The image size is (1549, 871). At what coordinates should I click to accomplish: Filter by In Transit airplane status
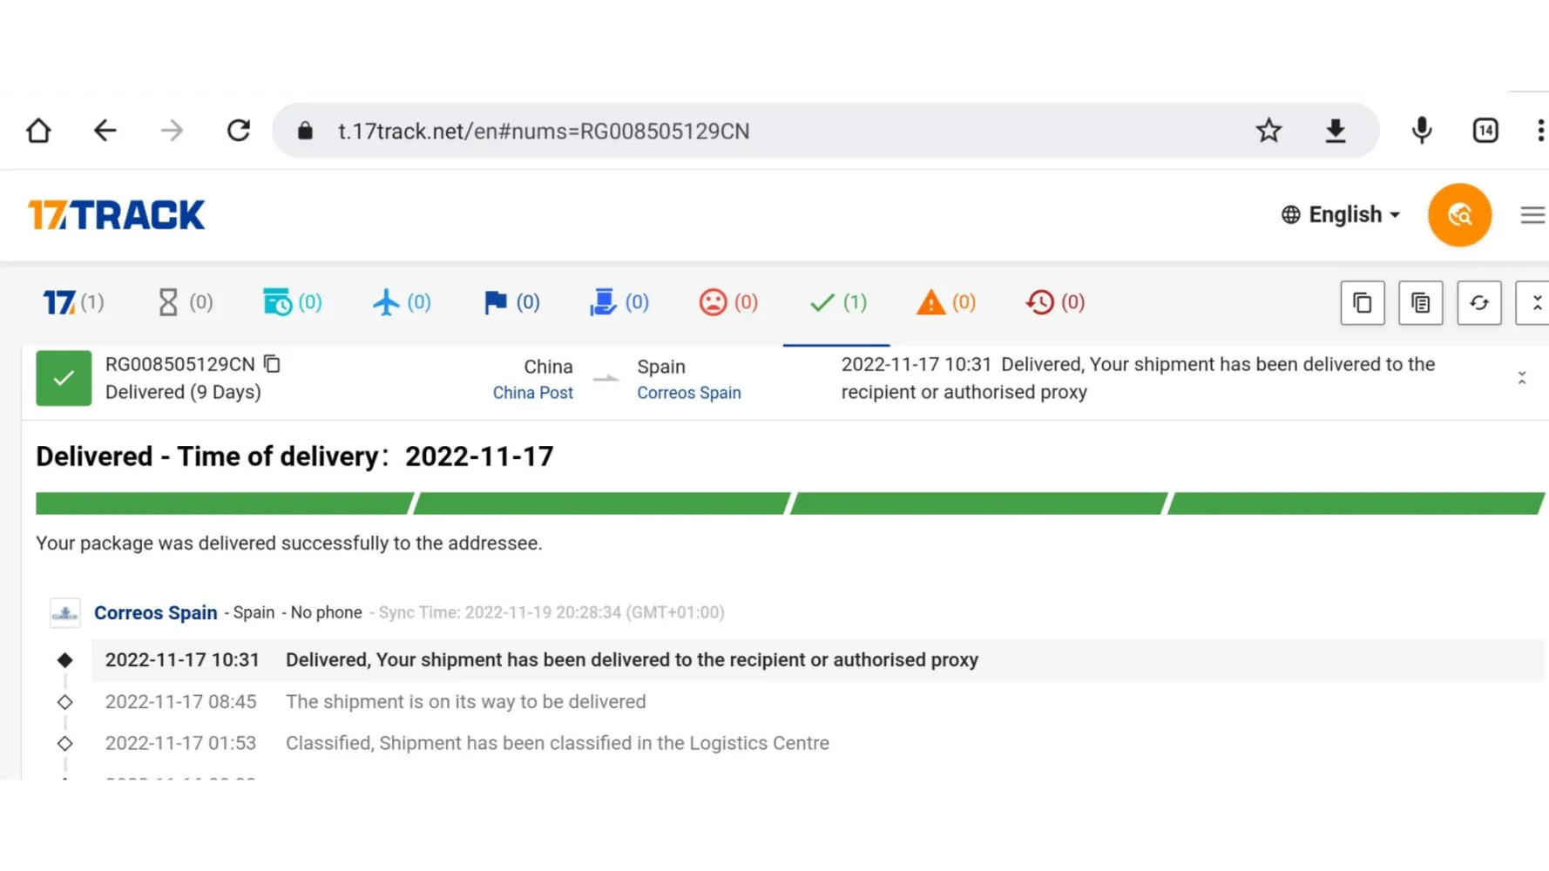coord(402,302)
